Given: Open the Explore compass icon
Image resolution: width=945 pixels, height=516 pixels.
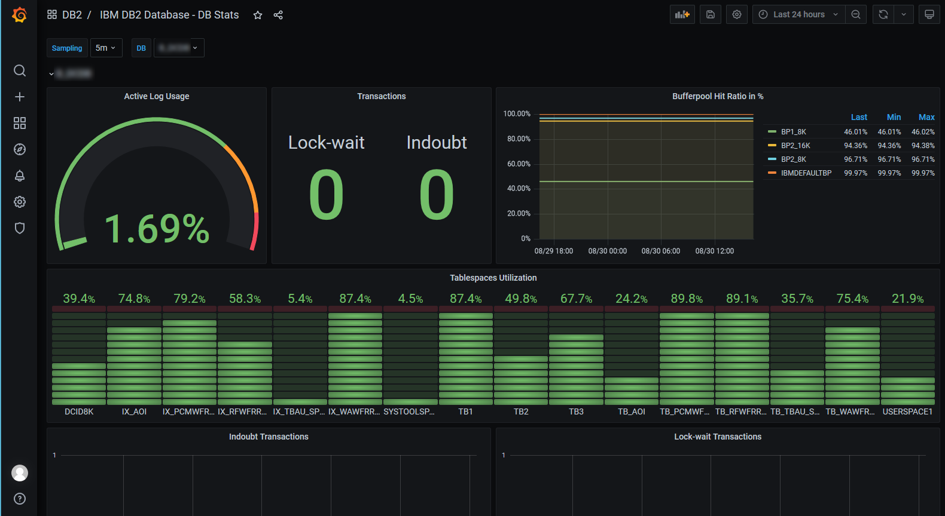Looking at the screenshot, I should click(x=20, y=149).
